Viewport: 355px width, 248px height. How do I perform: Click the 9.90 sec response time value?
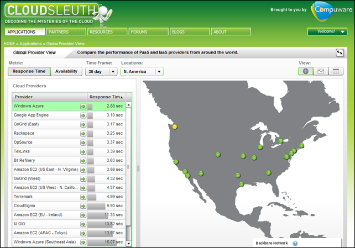click(114, 205)
